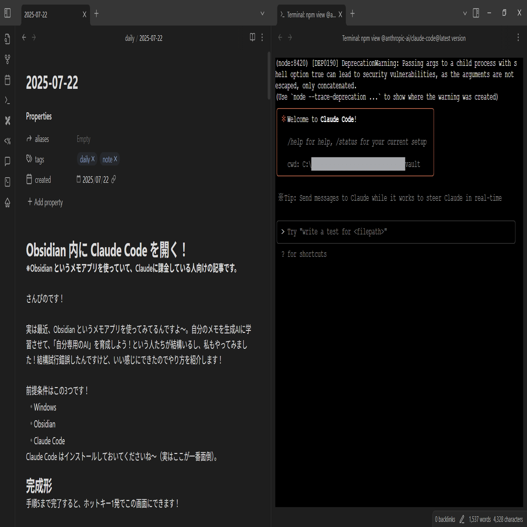Click the 'Obsidian' bullet item
This screenshot has width=527, height=527.
[x=44, y=424]
